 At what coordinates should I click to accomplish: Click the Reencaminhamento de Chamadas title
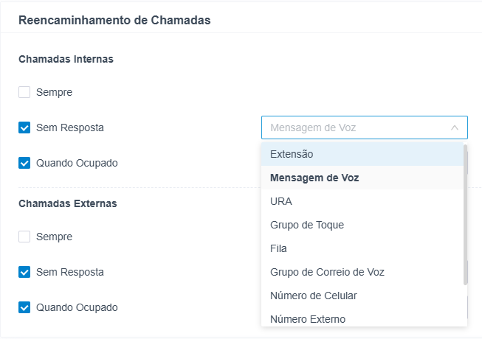114,21
